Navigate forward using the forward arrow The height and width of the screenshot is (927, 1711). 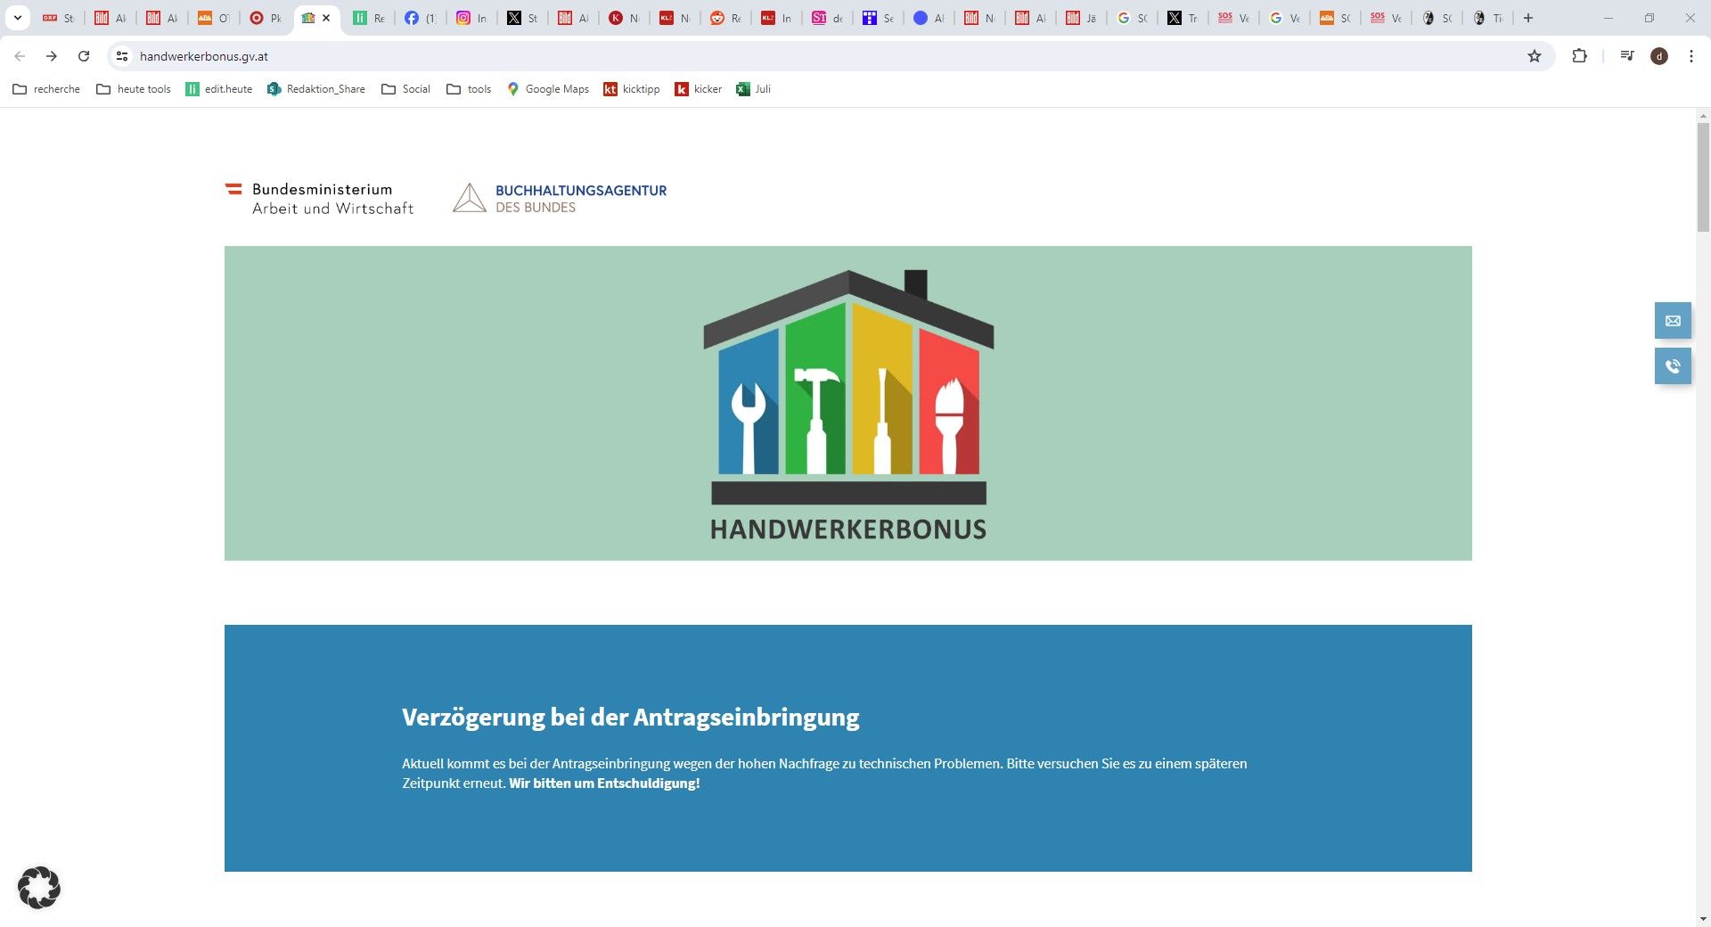click(x=52, y=55)
